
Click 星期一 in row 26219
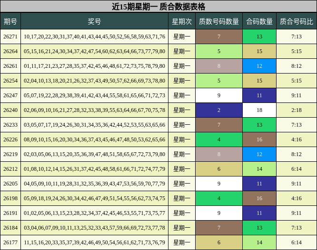click(x=182, y=154)
